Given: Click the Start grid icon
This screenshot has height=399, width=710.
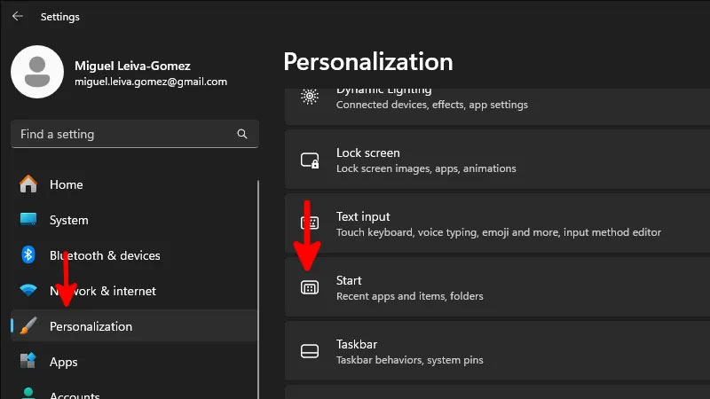Looking at the screenshot, I should (310, 287).
